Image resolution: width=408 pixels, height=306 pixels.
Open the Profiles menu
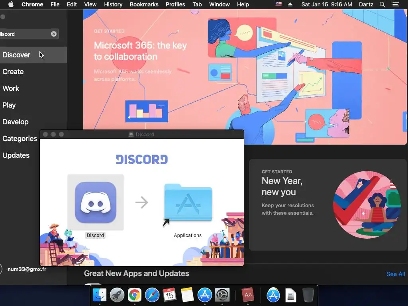point(175,4)
